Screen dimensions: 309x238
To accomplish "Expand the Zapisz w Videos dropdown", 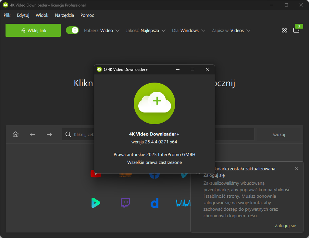I will tap(231, 31).
